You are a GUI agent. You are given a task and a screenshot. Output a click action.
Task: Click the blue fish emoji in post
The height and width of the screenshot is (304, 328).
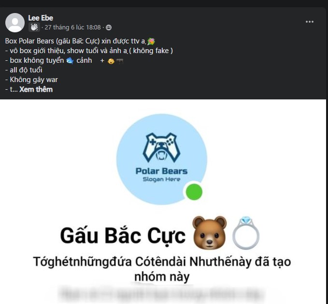coord(70,61)
